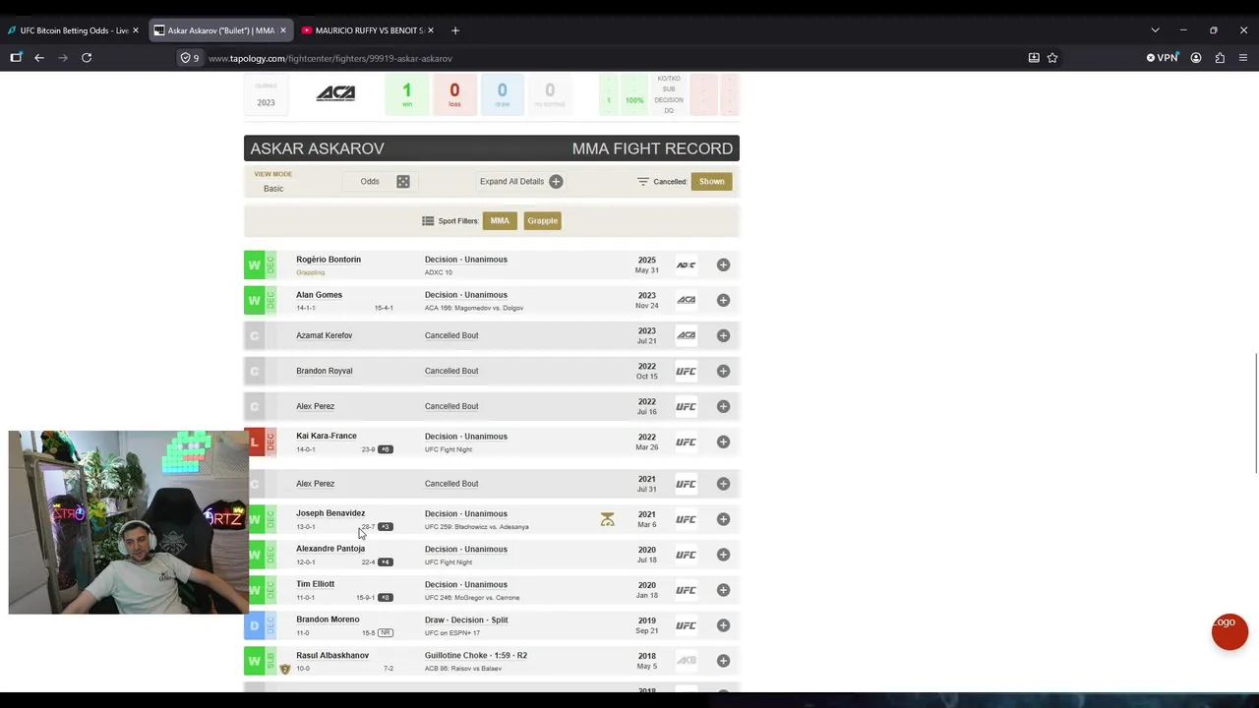
Task: Click the UFC logo in Tim Elliott row
Action: tap(686, 590)
